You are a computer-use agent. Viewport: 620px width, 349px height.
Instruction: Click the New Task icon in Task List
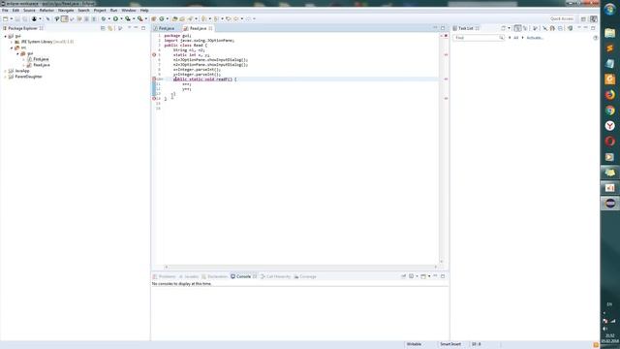click(x=503, y=28)
